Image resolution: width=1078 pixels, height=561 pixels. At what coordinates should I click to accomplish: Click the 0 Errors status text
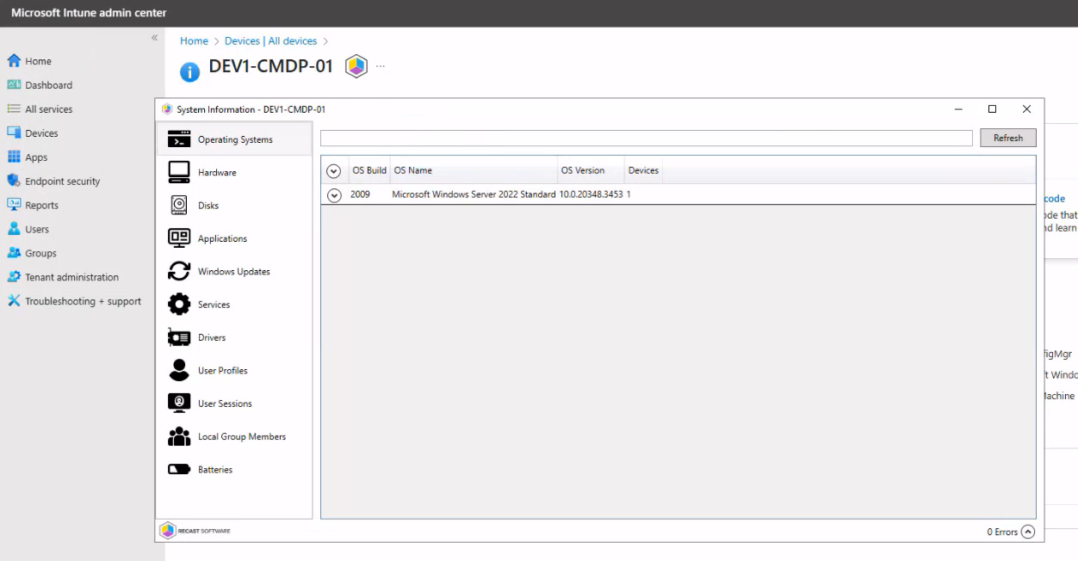tap(1002, 532)
